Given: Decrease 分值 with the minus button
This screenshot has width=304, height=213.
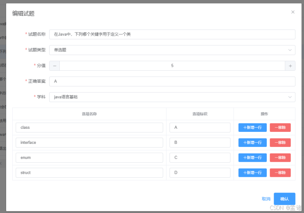Looking at the screenshot, I should click(x=55, y=66).
